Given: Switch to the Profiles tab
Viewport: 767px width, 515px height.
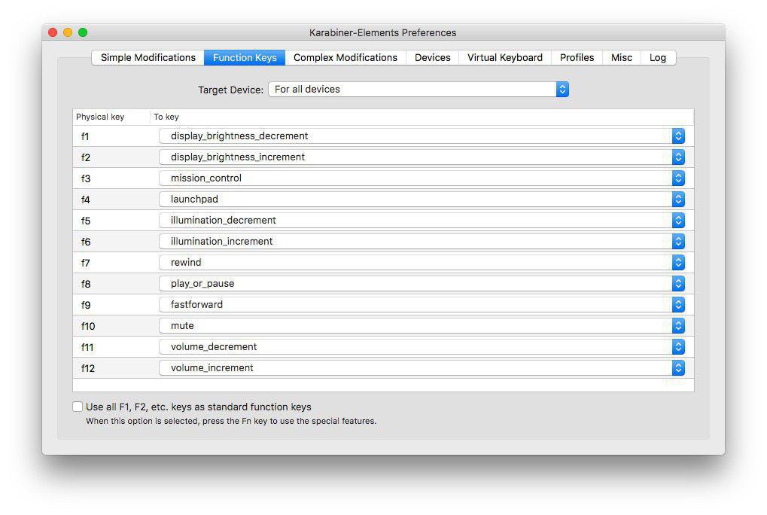Looking at the screenshot, I should click(577, 58).
